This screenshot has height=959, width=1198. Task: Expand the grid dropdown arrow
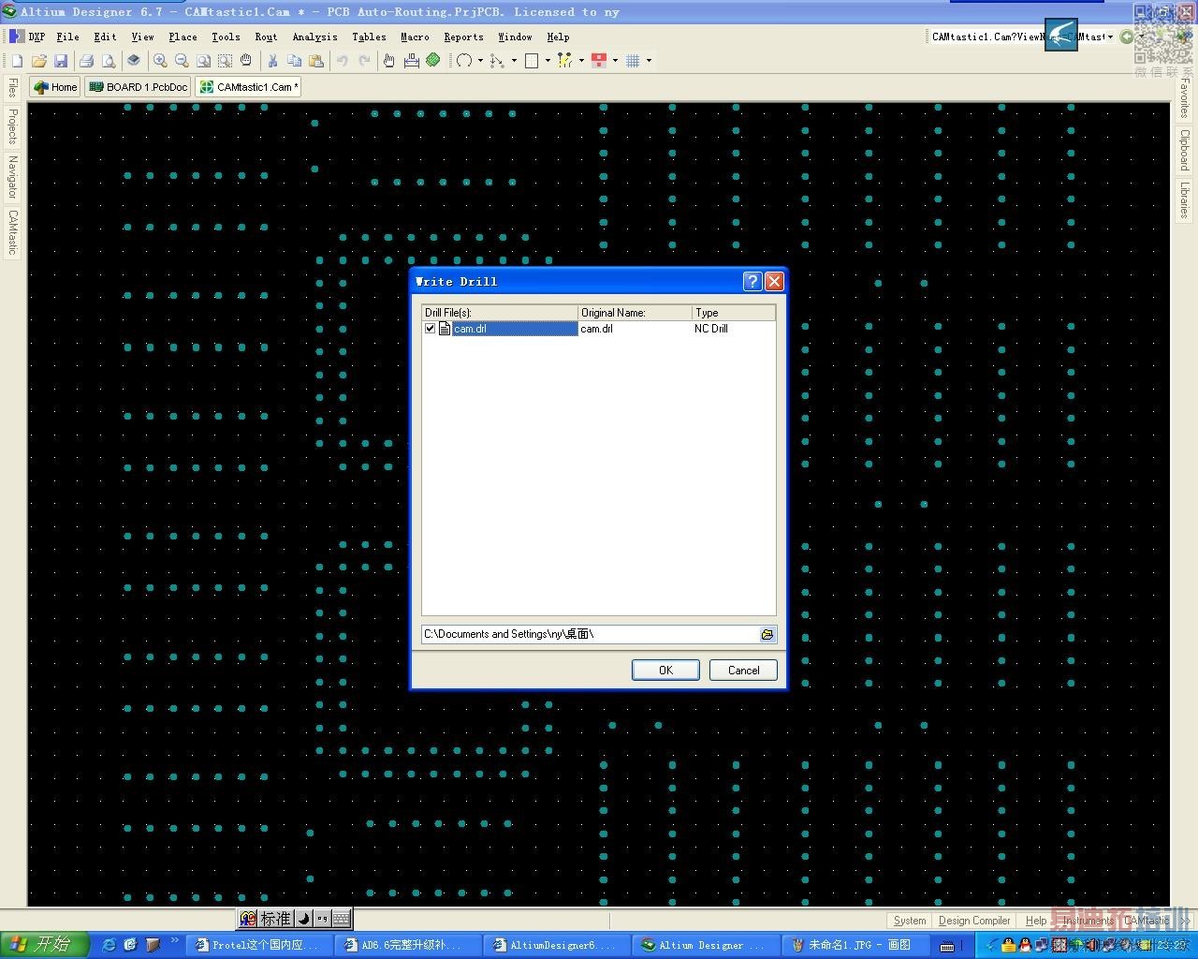pos(649,61)
